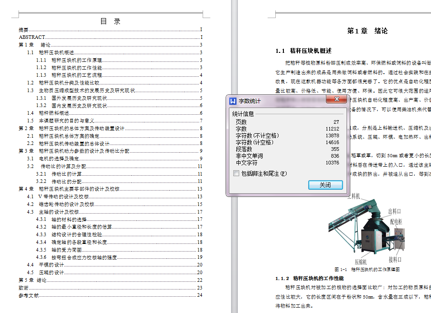Navigate to 参考文献 from the contents list

pyautogui.click(x=28, y=296)
